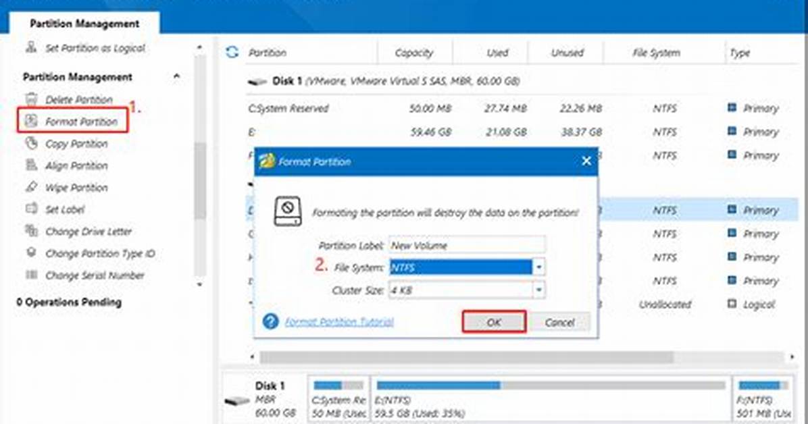Close the Format Partition dialog

(586, 161)
